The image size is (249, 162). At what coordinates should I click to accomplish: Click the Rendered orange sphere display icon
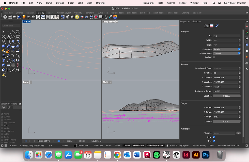[x=24, y=17]
